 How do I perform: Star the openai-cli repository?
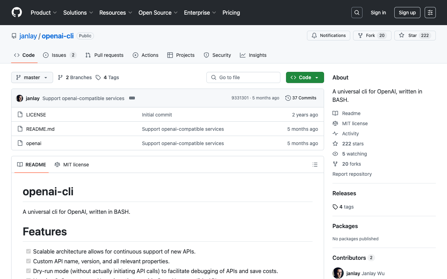click(x=415, y=36)
